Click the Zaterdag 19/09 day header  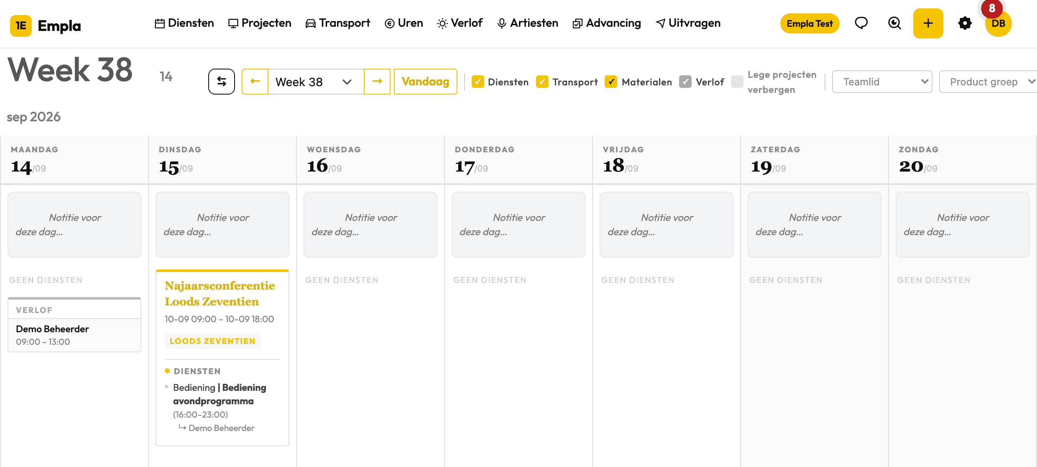click(815, 159)
